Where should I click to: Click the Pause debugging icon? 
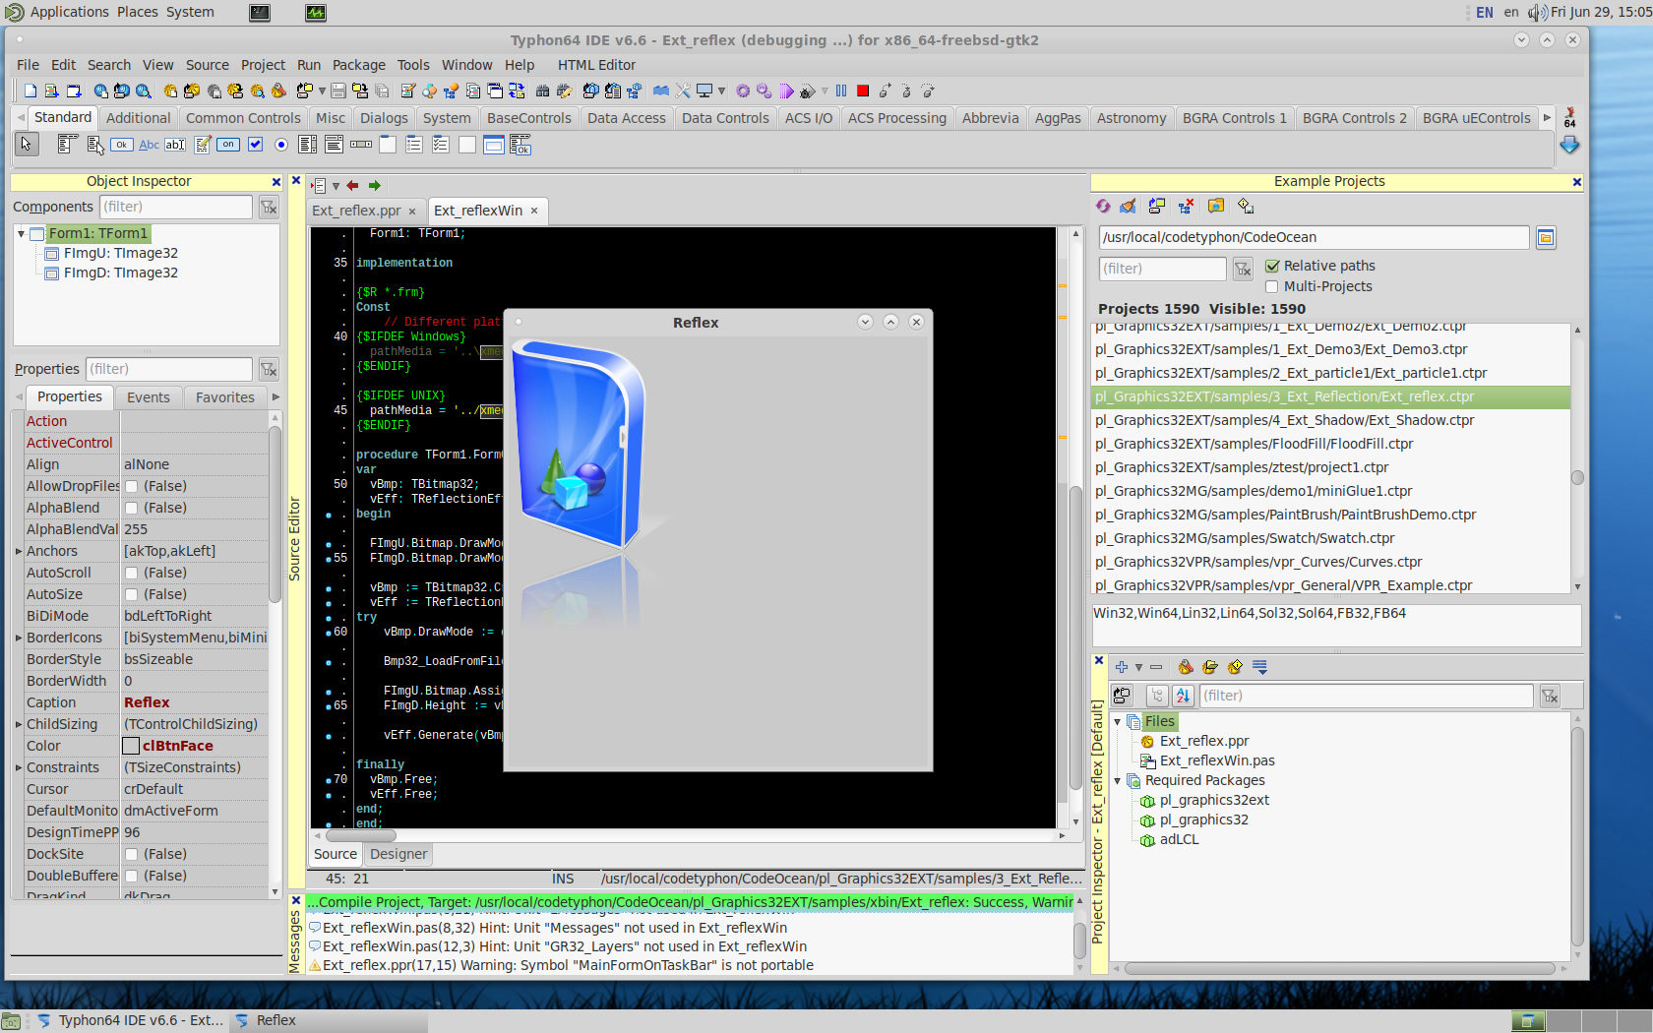click(841, 91)
